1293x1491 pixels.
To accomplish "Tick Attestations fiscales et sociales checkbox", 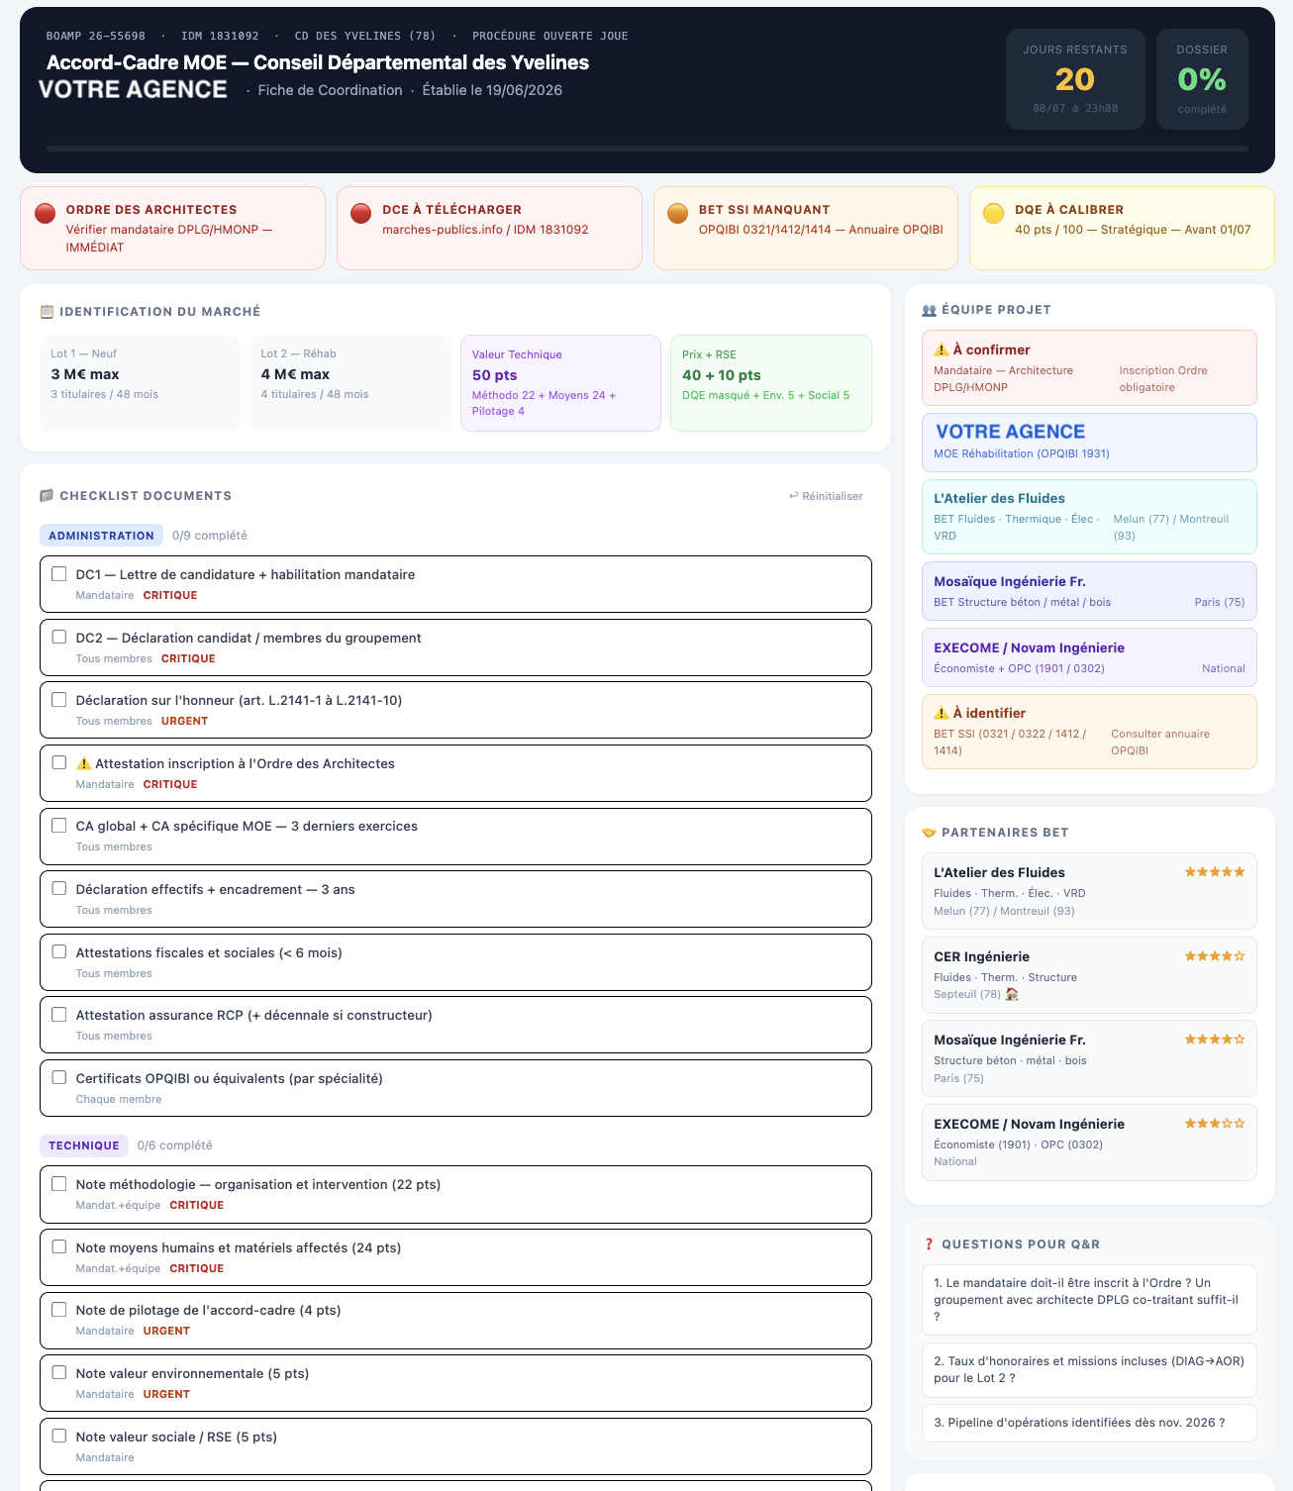I will click(59, 952).
